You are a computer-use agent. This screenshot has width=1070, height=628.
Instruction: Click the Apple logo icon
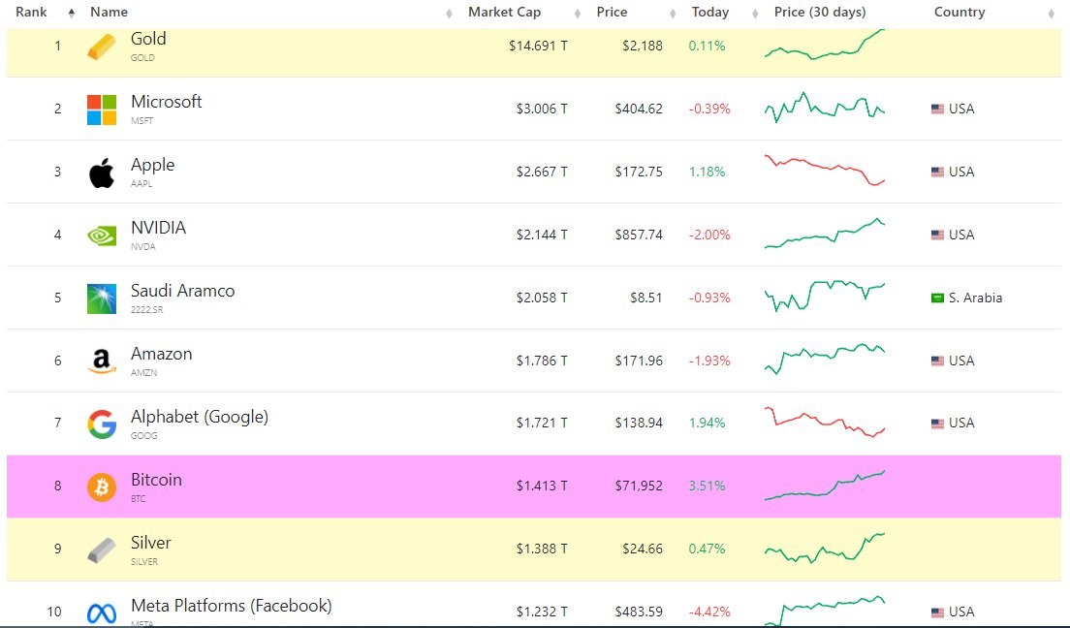100,171
